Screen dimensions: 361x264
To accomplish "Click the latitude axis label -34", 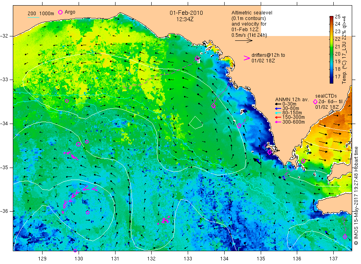I will click(4, 124).
